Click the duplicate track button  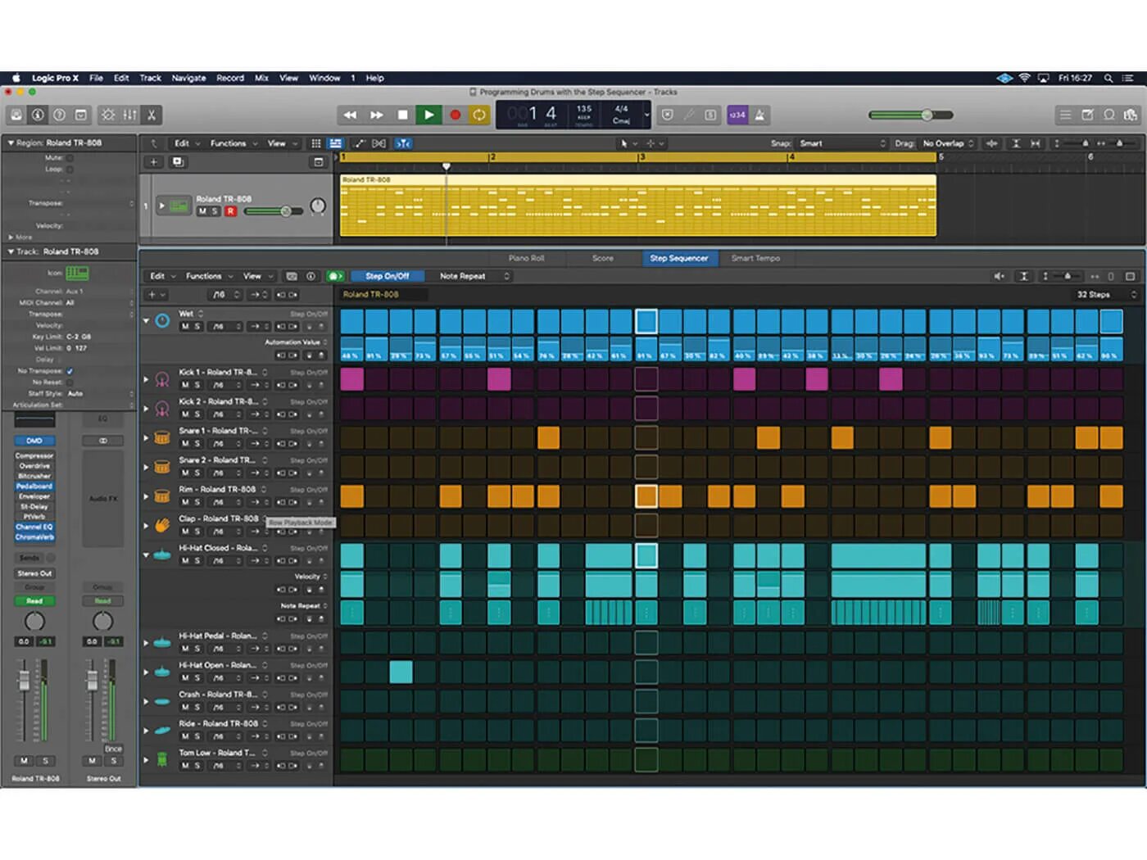pyautogui.click(x=177, y=162)
